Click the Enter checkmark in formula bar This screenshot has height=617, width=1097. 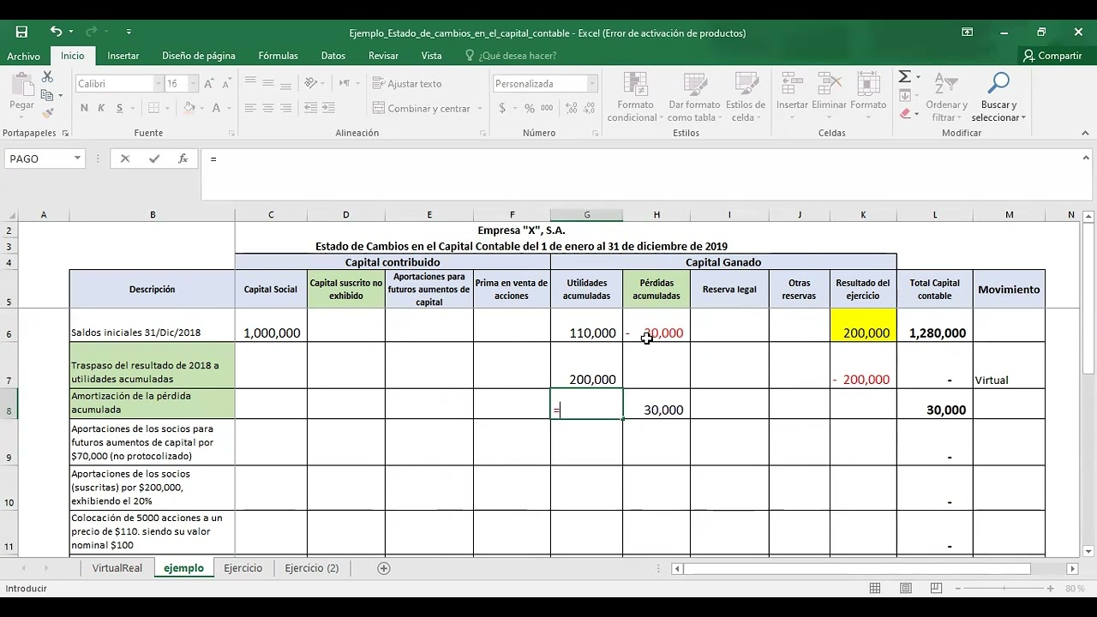click(x=154, y=159)
